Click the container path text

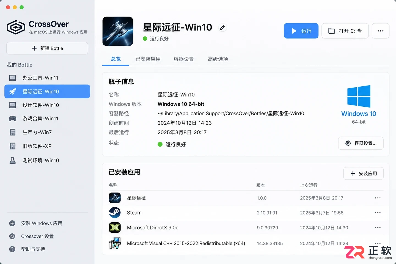pos(231,113)
